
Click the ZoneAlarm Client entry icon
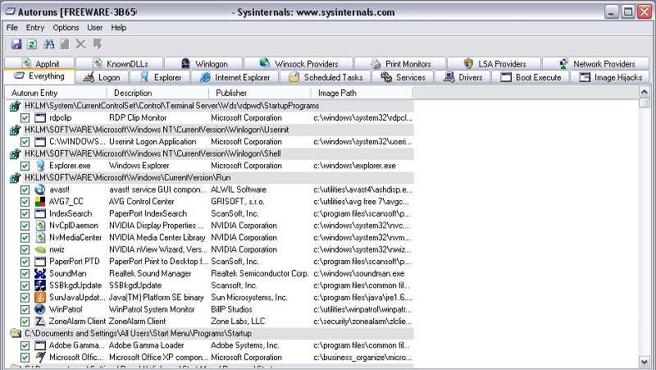(39, 322)
